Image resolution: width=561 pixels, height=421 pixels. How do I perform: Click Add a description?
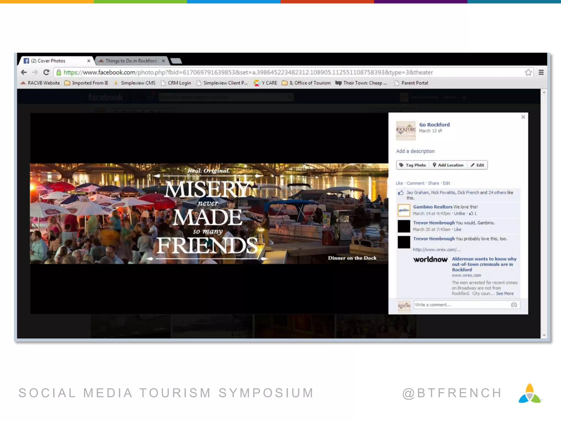[x=415, y=151]
